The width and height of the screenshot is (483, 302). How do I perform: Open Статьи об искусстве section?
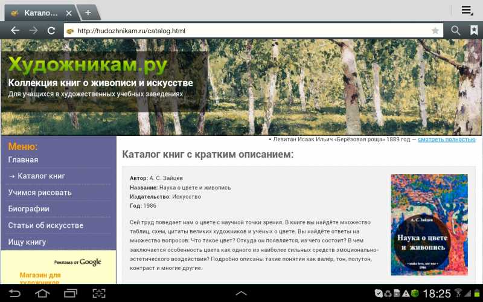point(45,225)
